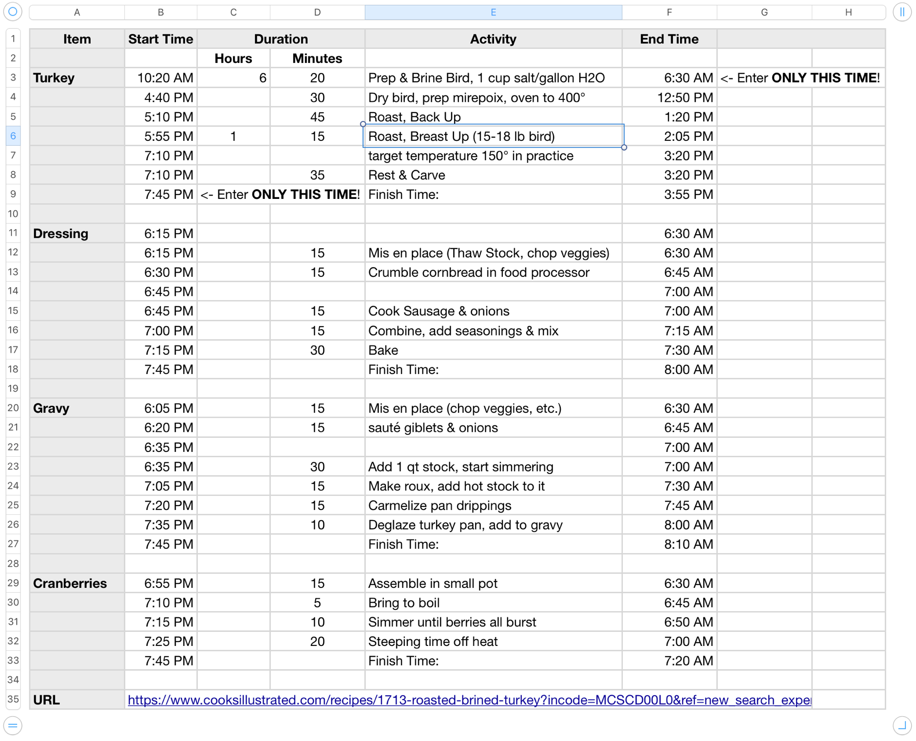Select the 'Rest & Carve' activity cell
This screenshot has height=741, width=916.
click(493, 175)
